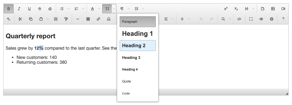The width and height of the screenshot is (292, 105).
Task: Toggle bold formatting
Action: coord(9,9)
